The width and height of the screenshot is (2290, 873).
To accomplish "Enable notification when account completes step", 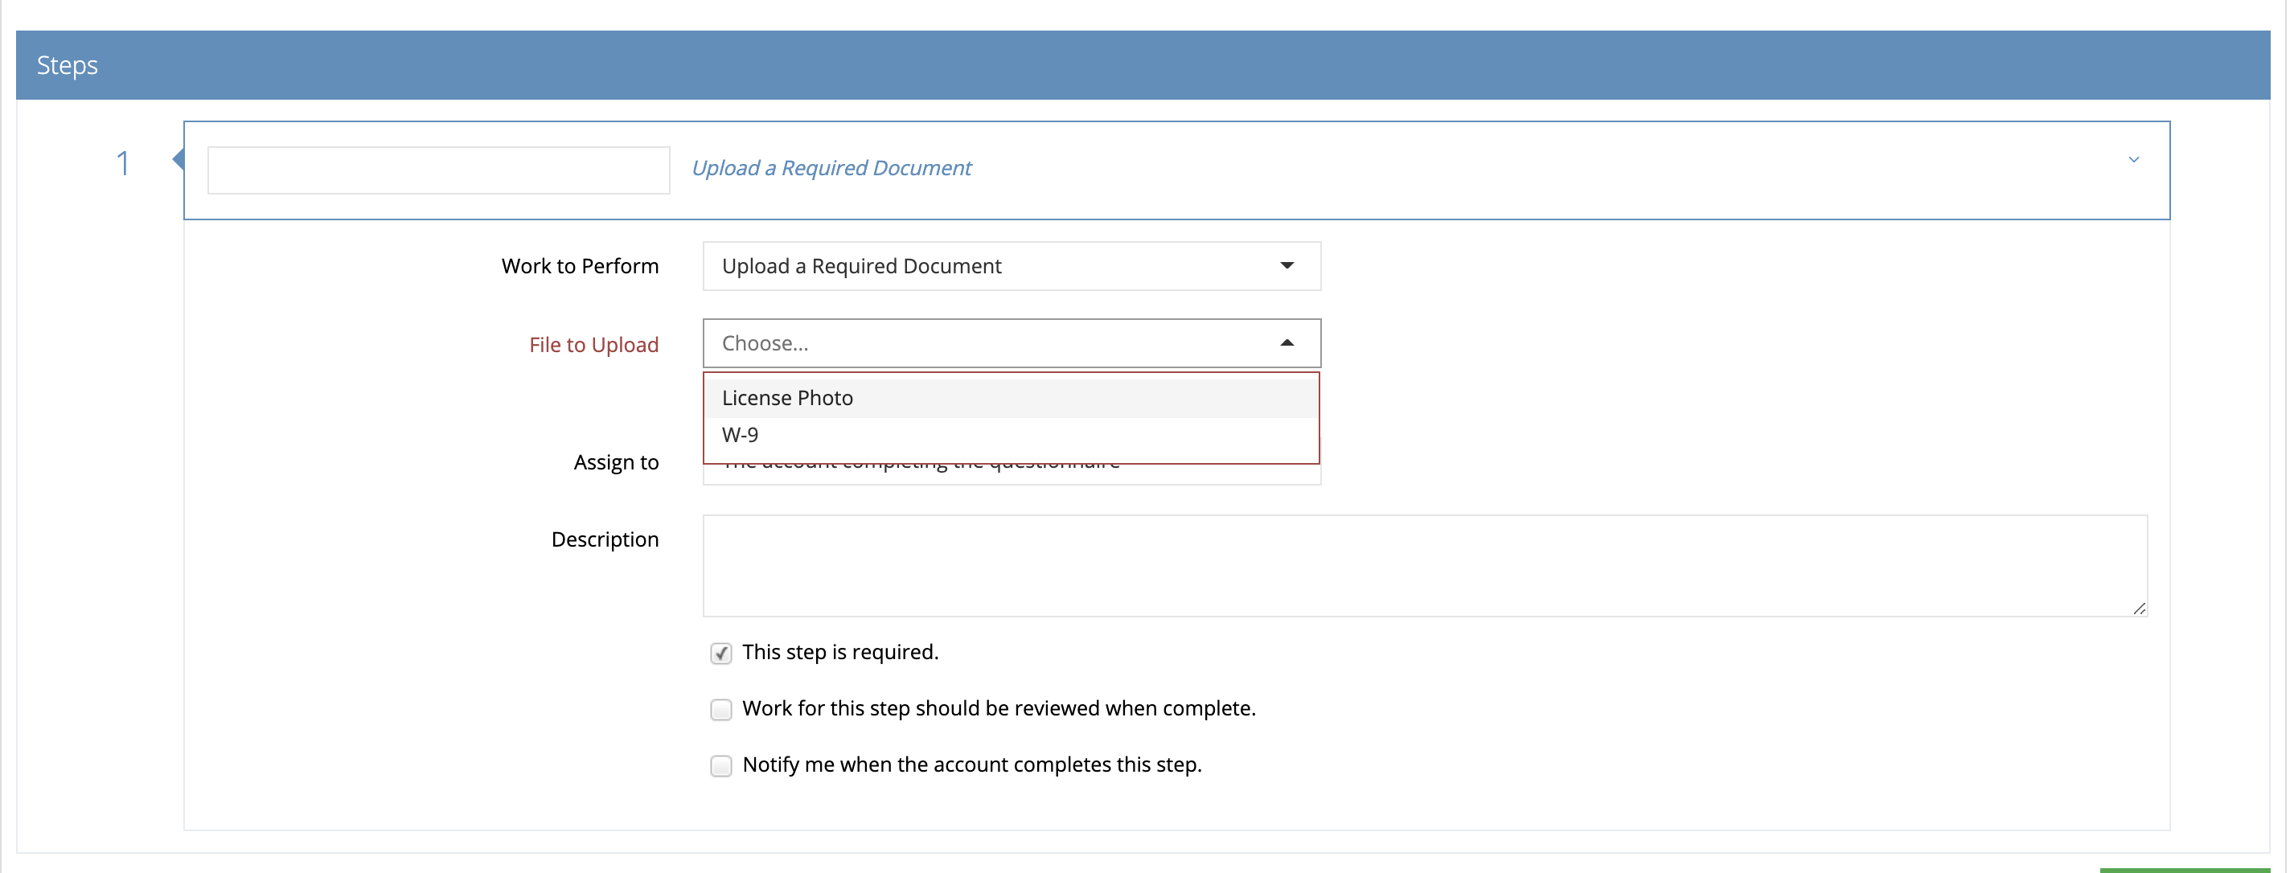I will point(720,765).
